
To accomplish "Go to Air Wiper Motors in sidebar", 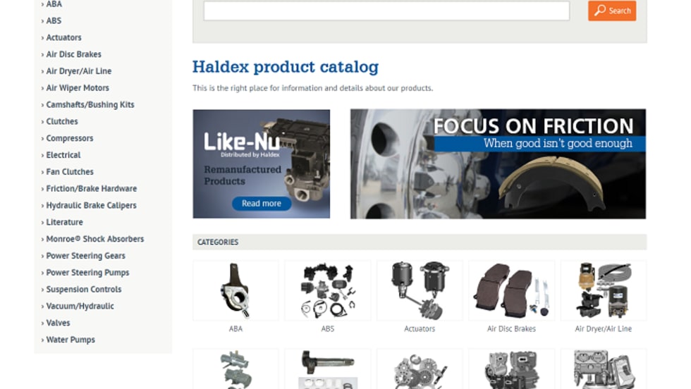I will [x=78, y=87].
